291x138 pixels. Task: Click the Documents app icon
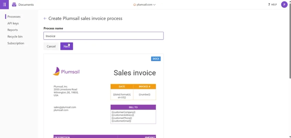click(x=14, y=5)
